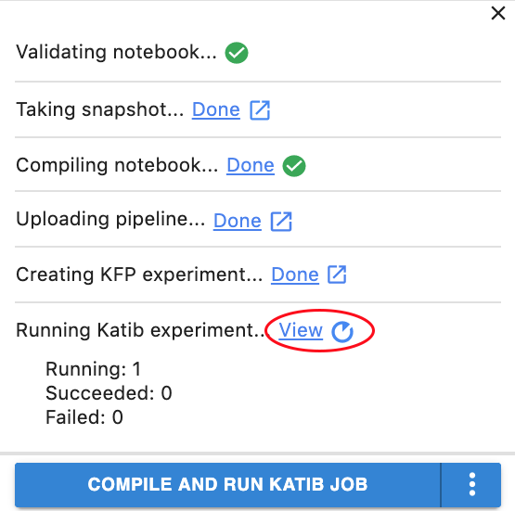Open the Taking snapshot Done link

(x=216, y=109)
